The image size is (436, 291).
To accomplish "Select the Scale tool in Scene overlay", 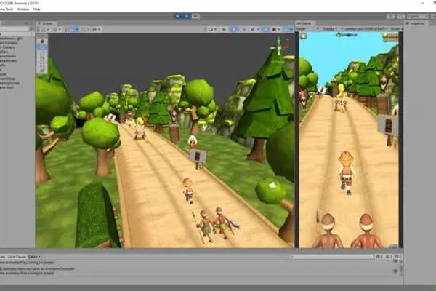I will coord(42,59).
